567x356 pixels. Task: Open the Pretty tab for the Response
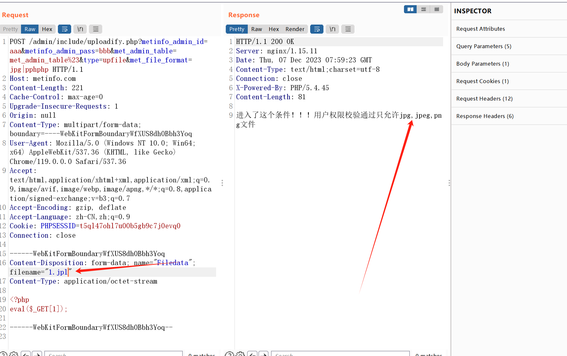[236, 29]
